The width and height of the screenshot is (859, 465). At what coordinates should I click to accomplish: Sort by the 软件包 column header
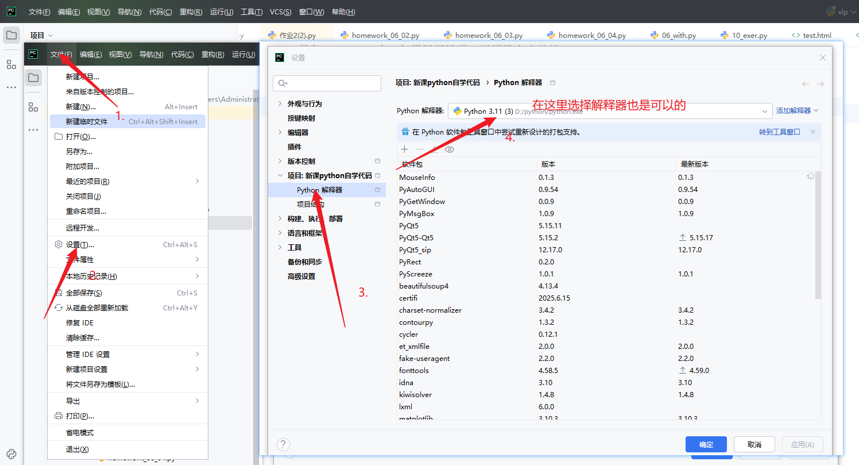pyautogui.click(x=467, y=164)
